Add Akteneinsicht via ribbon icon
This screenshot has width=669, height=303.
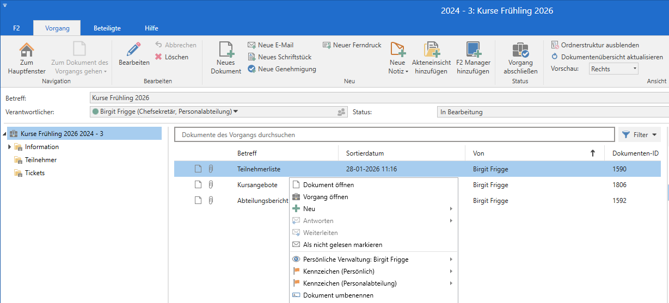[x=431, y=50]
